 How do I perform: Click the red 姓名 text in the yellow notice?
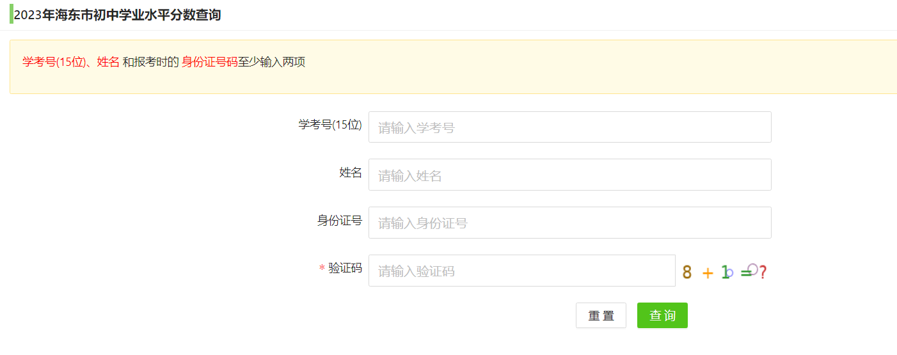108,62
